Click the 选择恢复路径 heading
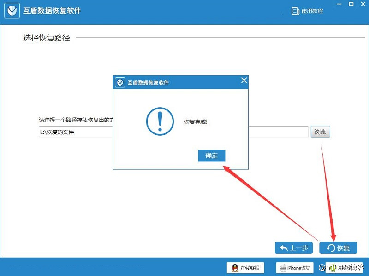The width and height of the screenshot is (369, 276). [47, 38]
